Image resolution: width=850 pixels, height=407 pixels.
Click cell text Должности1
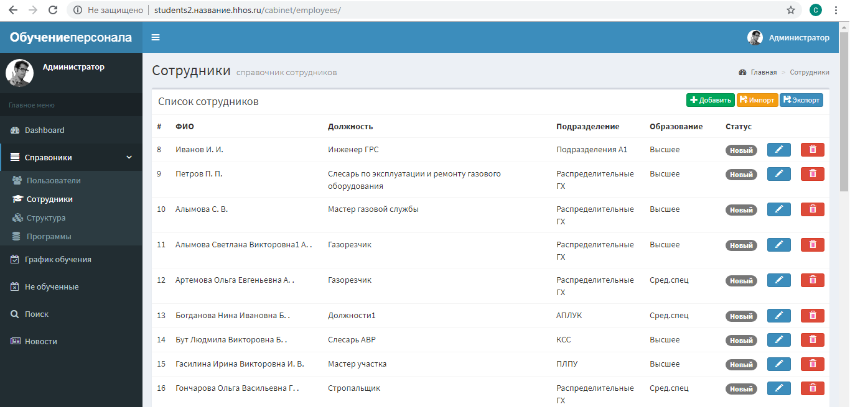352,316
